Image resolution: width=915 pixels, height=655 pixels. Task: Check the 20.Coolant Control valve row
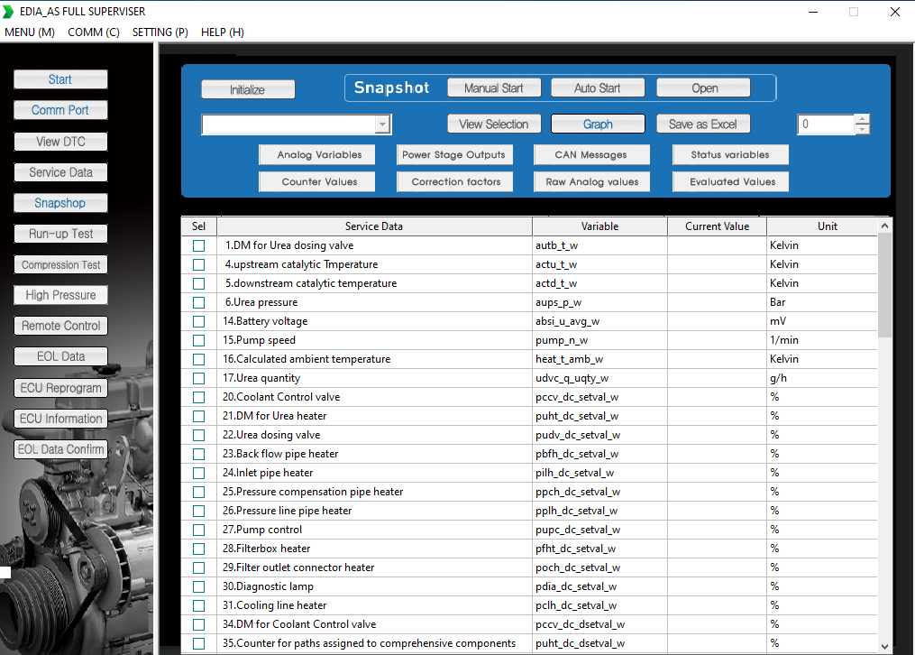point(199,397)
